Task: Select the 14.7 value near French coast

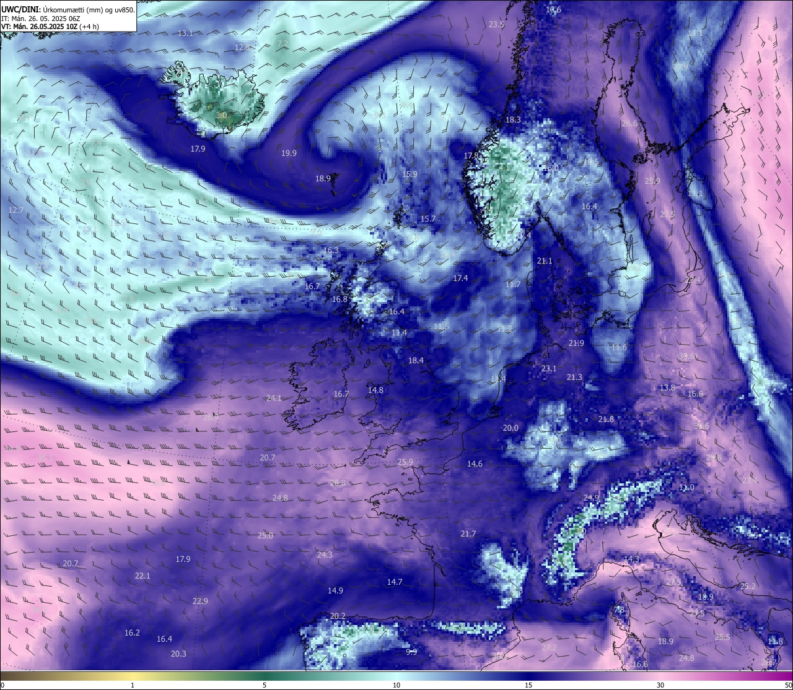Action: 395,582
